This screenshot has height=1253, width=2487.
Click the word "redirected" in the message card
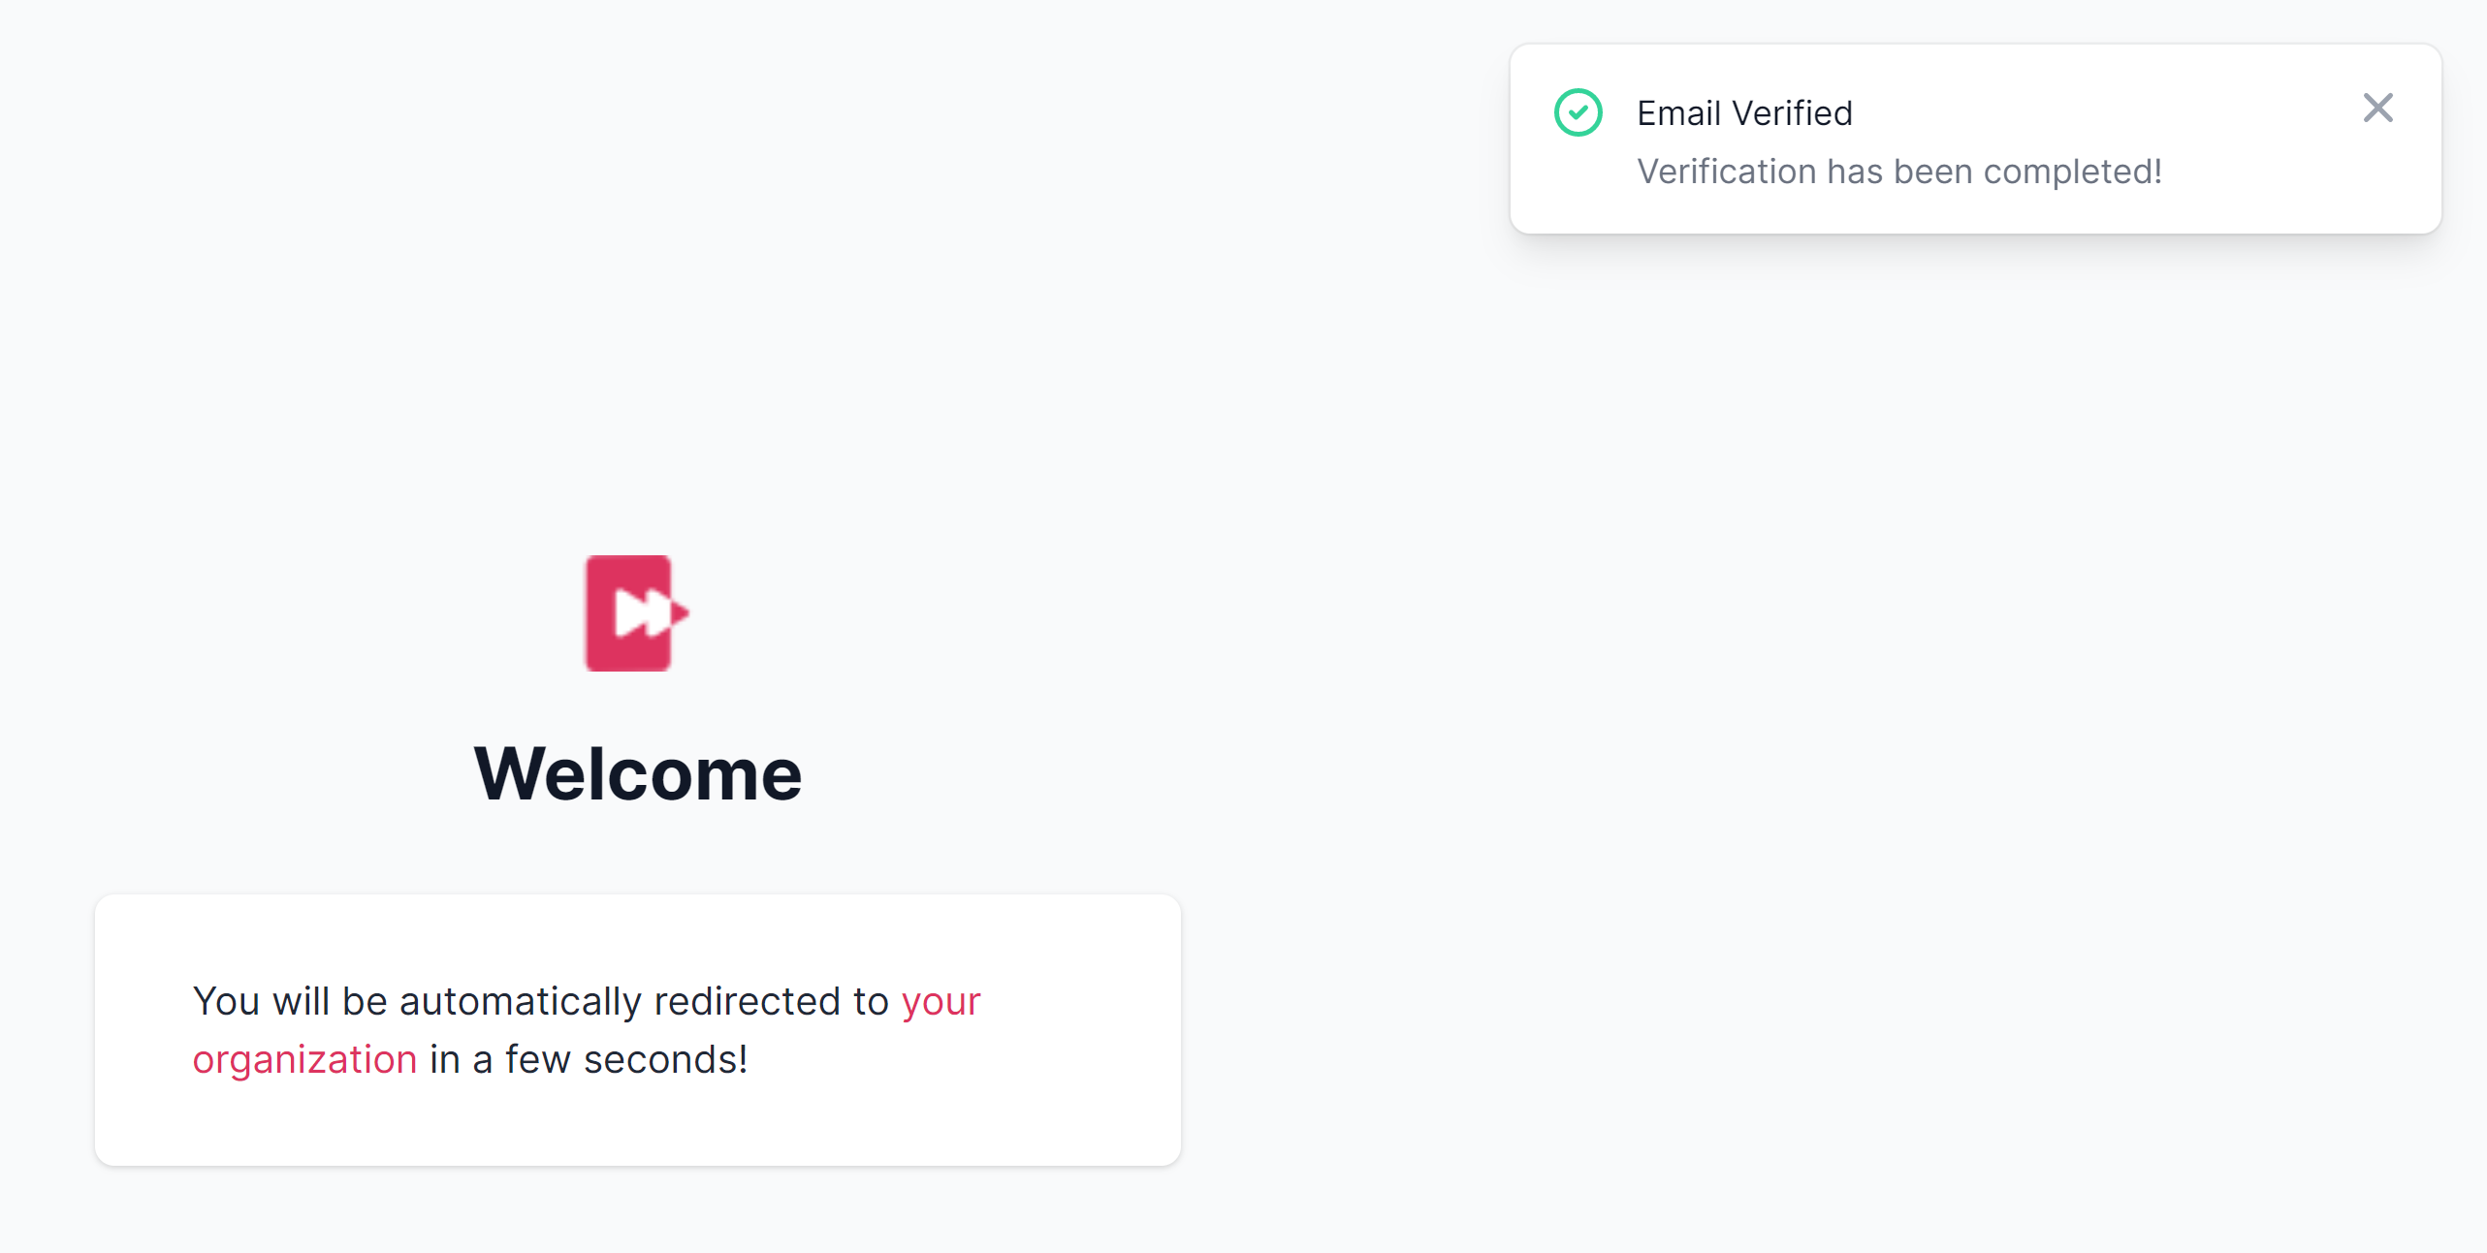click(x=747, y=1002)
